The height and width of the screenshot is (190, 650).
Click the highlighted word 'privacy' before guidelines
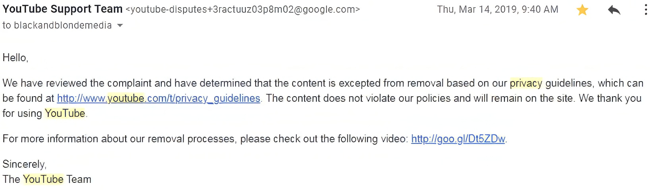click(x=526, y=83)
